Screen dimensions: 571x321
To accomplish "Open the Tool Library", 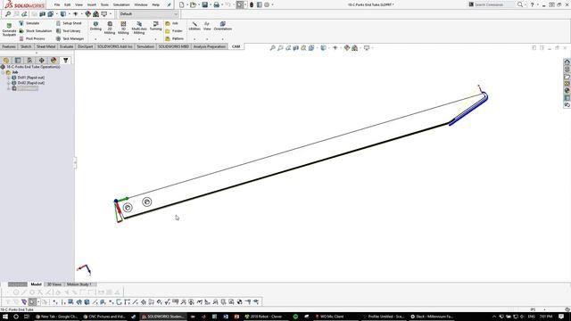I will (68, 31).
